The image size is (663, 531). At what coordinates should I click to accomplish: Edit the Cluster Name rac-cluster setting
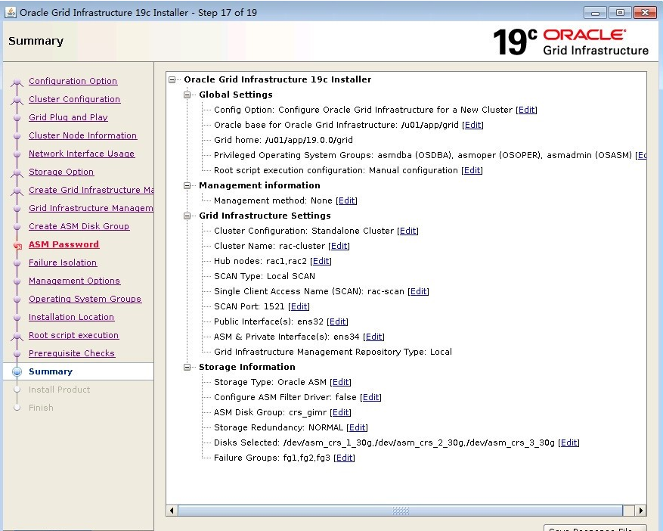339,246
